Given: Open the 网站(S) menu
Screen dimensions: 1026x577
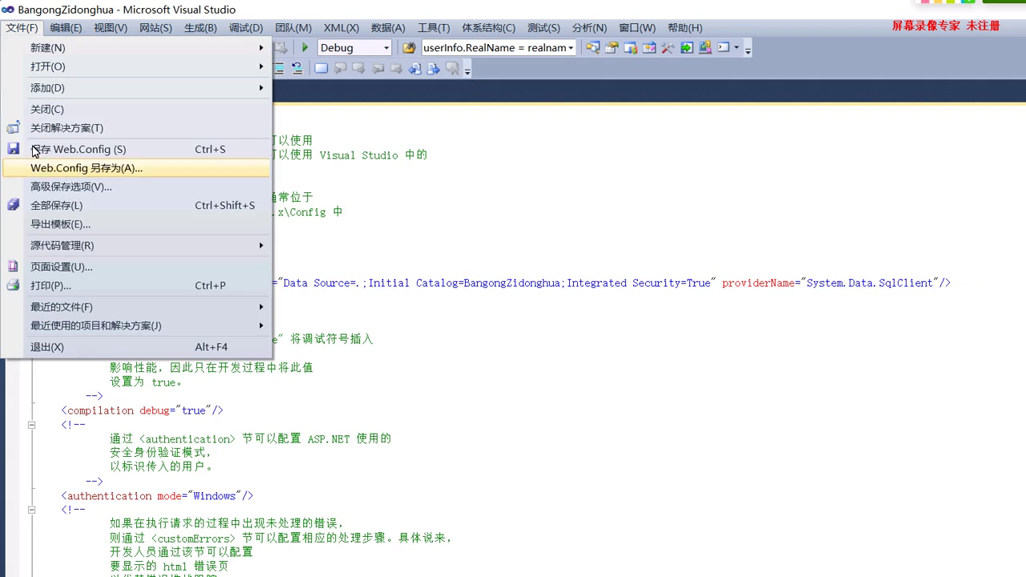Looking at the screenshot, I should click(x=156, y=27).
